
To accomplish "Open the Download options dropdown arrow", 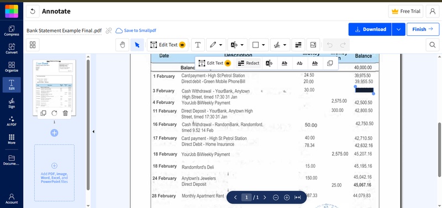I will 398,29.
